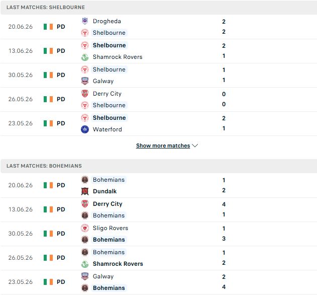Select Shamrock Rovers in 26.05.26 Bohemians match
317x295 pixels.
pyautogui.click(x=118, y=264)
